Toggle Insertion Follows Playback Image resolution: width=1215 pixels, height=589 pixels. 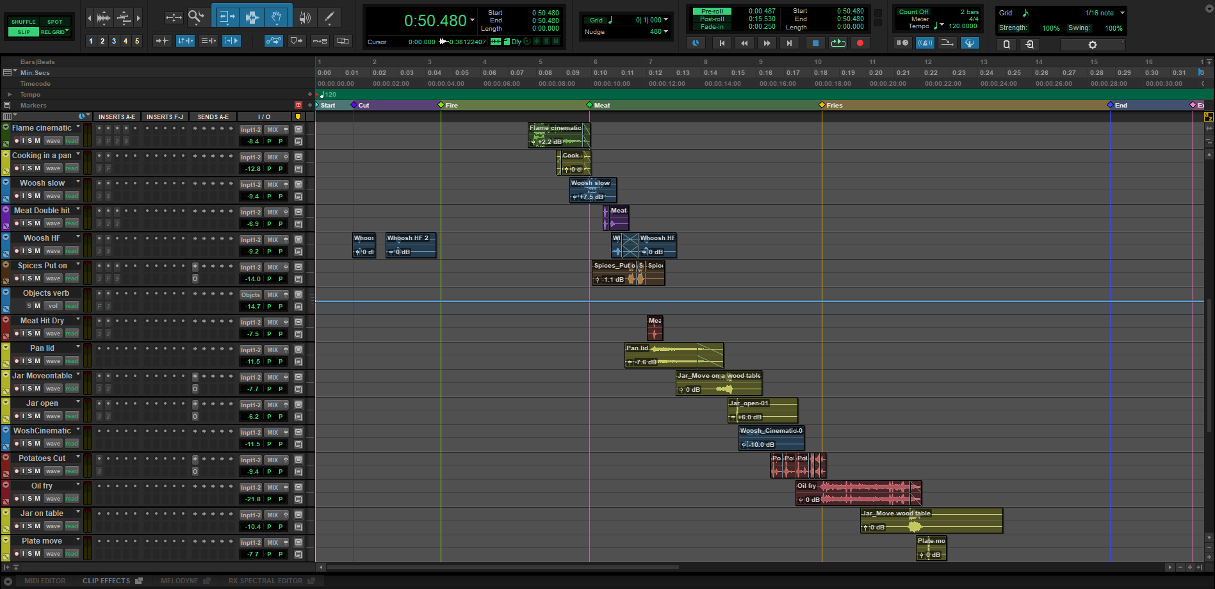coord(231,41)
